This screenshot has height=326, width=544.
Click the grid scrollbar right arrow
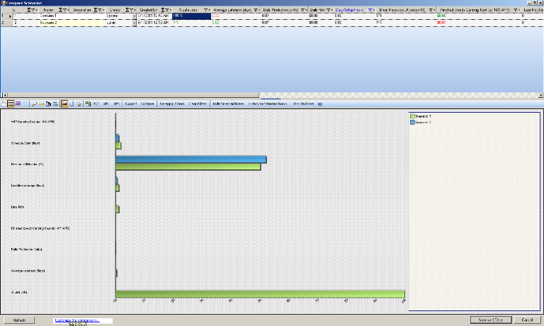pos(541,95)
